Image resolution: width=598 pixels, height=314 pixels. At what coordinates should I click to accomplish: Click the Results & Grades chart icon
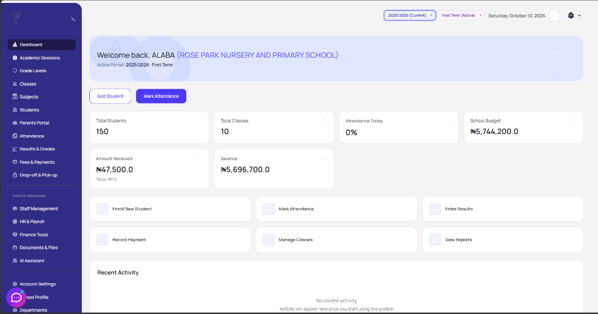click(15, 149)
